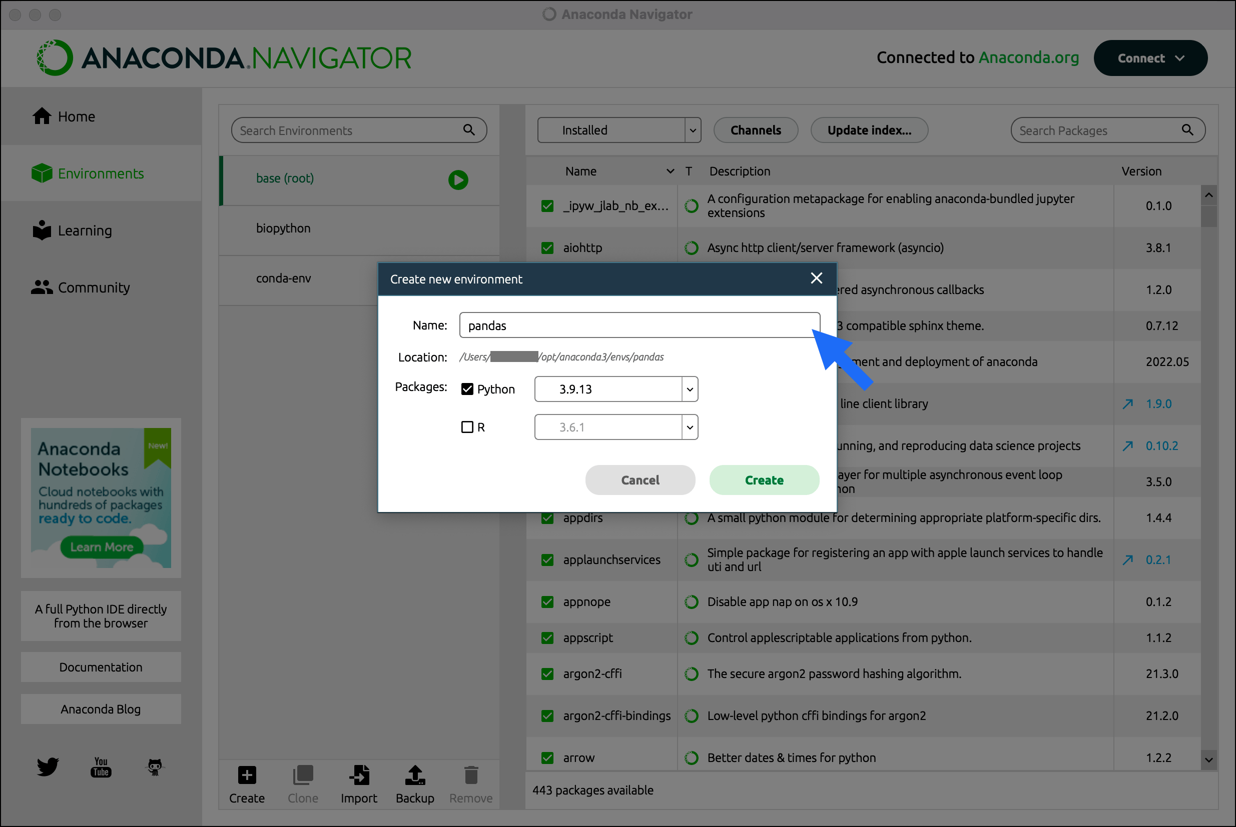Screen dimensions: 1236x827
Task: Click the Search Environments magnifier icon
Action: click(x=469, y=129)
